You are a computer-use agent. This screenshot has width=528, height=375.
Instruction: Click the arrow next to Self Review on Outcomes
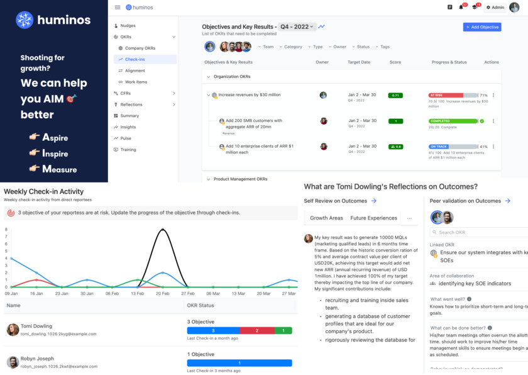click(374, 201)
